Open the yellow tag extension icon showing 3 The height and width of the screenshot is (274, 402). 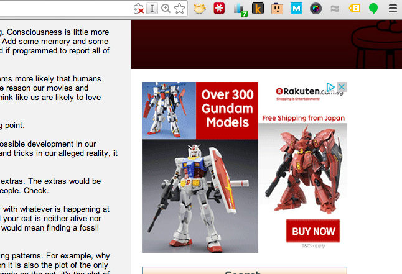[x=355, y=9]
